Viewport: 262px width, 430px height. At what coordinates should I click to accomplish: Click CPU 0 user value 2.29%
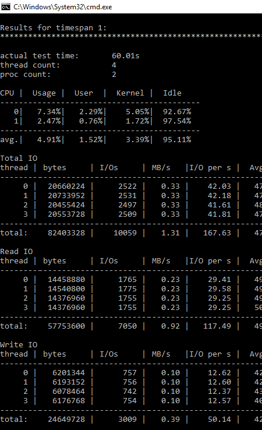coord(91,112)
